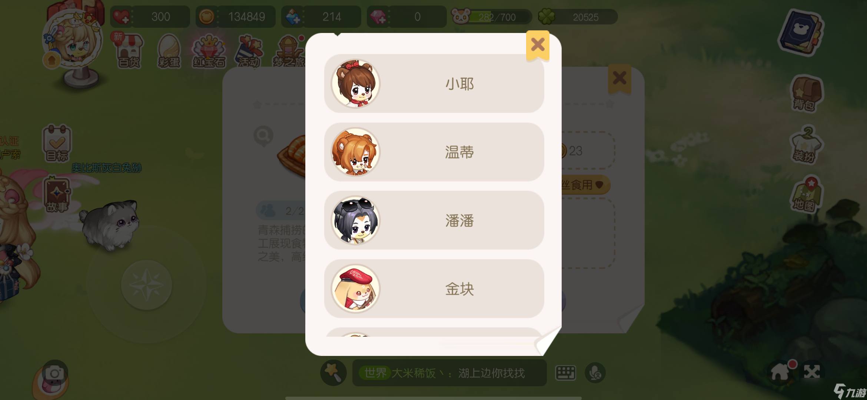Screen dimensions: 867x400
Task: Toggle the voice microphone button
Action: pos(595,373)
